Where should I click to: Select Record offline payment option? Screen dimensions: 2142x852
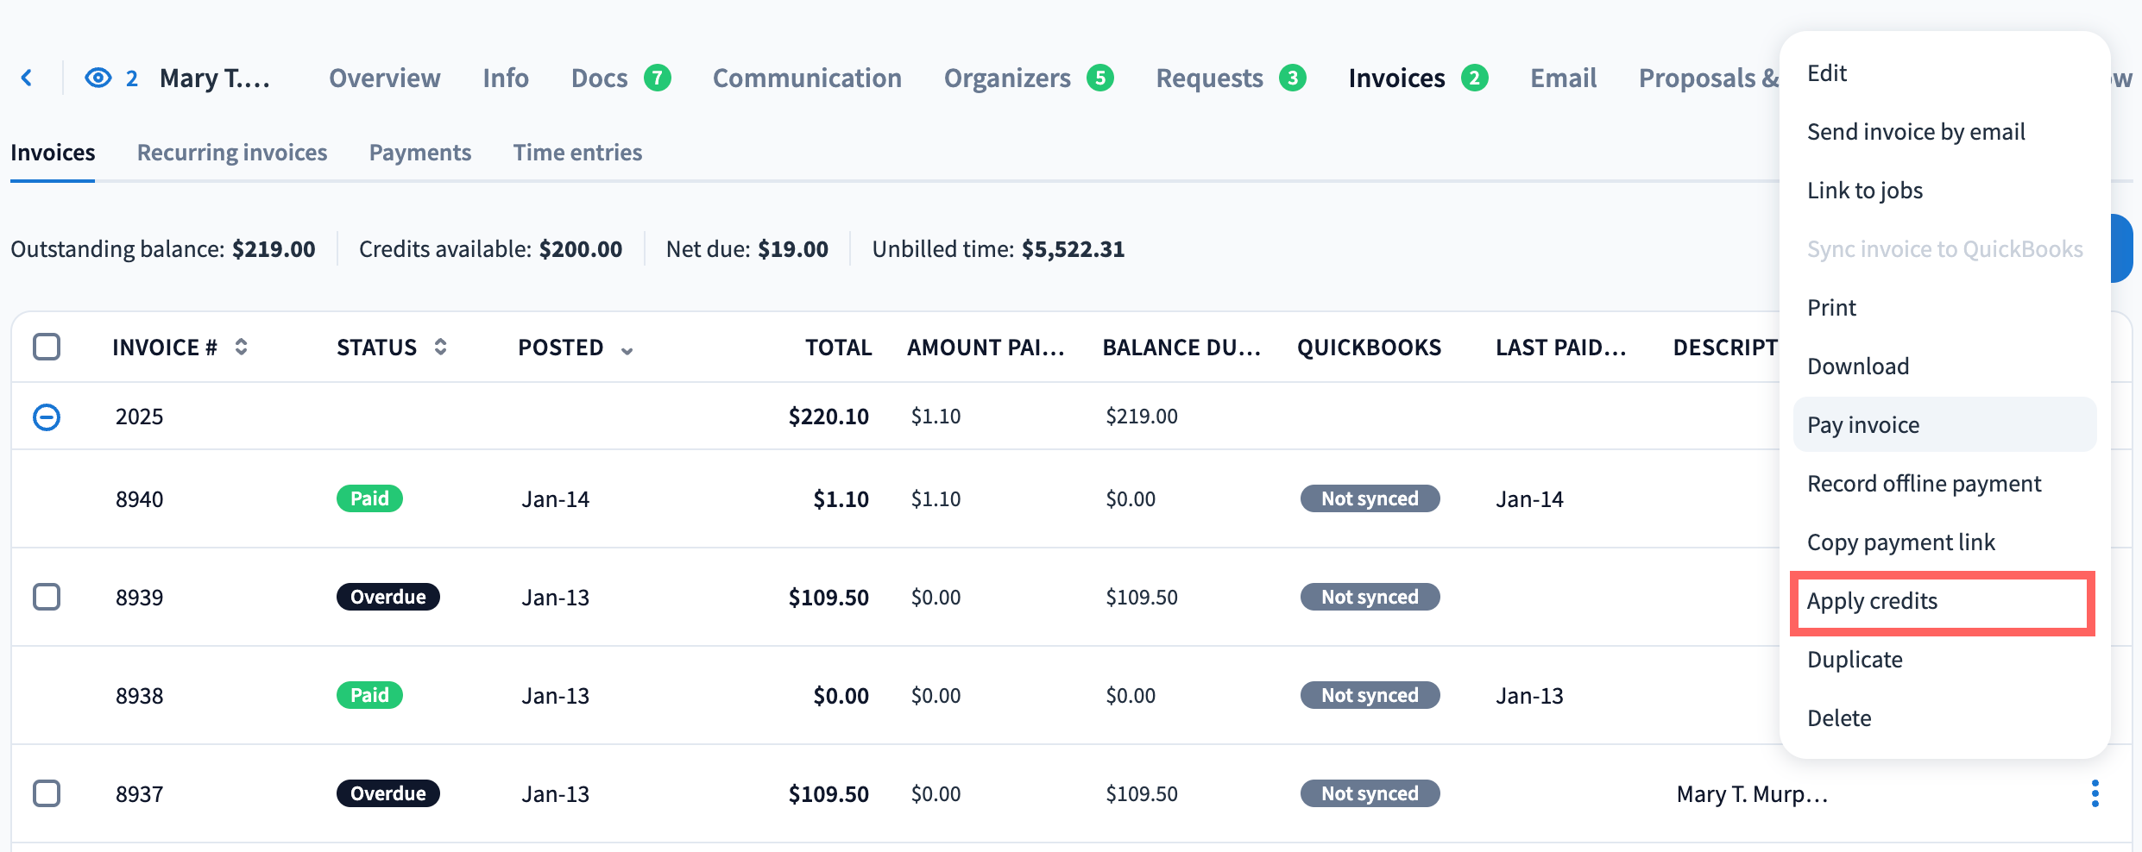pos(1924,484)
